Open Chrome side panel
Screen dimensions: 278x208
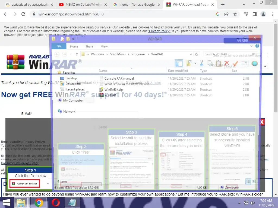(255, 14)
